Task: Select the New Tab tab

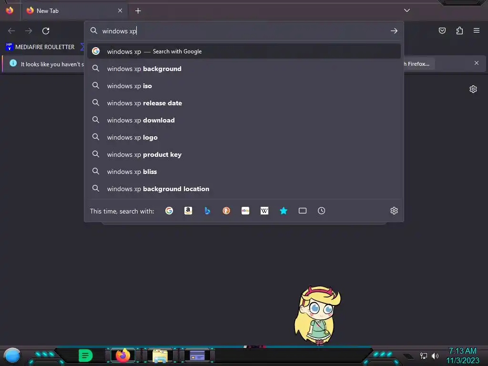Action: (74, 11)
